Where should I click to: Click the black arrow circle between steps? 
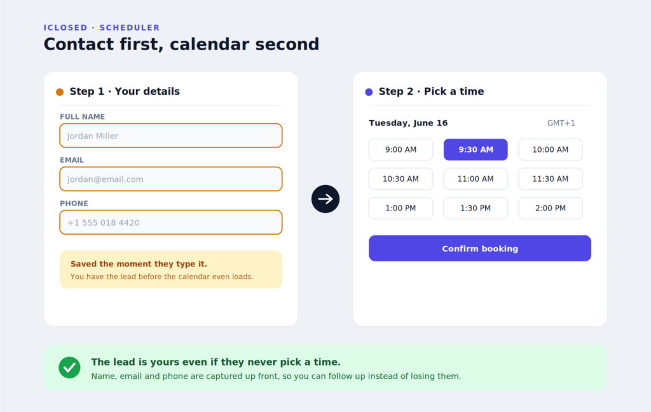(x=325, y=199)
